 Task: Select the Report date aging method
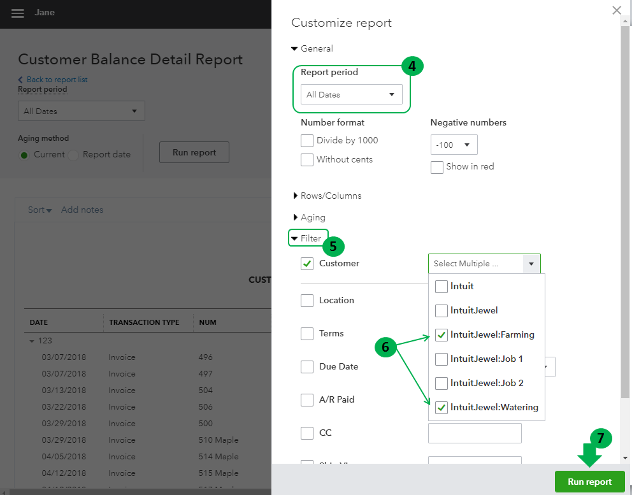pos(74,155)
